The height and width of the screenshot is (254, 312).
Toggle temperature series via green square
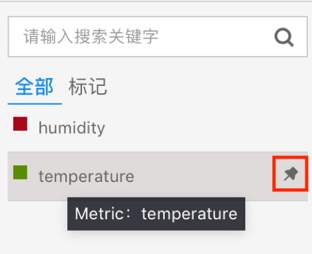20,172
